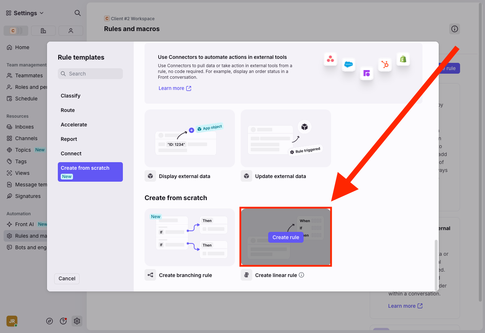
Task: Cancel the rule templates dialog
Action: (67, 278)
